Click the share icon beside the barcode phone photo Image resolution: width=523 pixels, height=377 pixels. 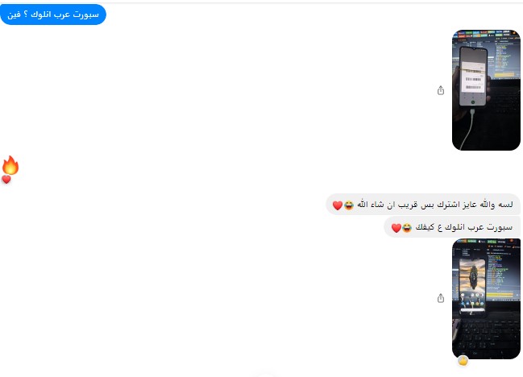pyautogui.click(x=441, y=90)
